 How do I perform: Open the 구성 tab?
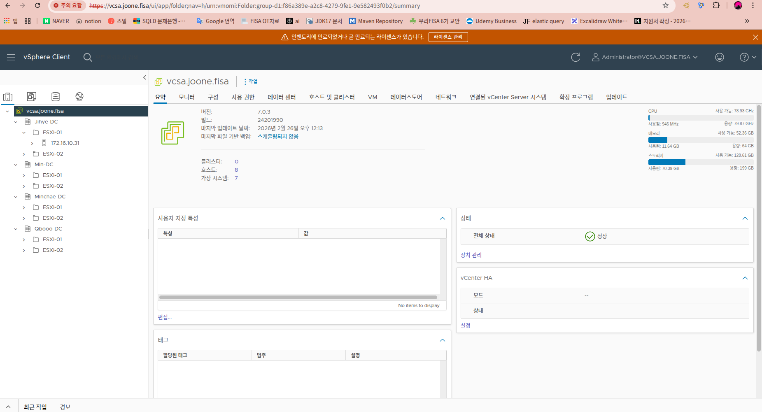coord(213,97)
